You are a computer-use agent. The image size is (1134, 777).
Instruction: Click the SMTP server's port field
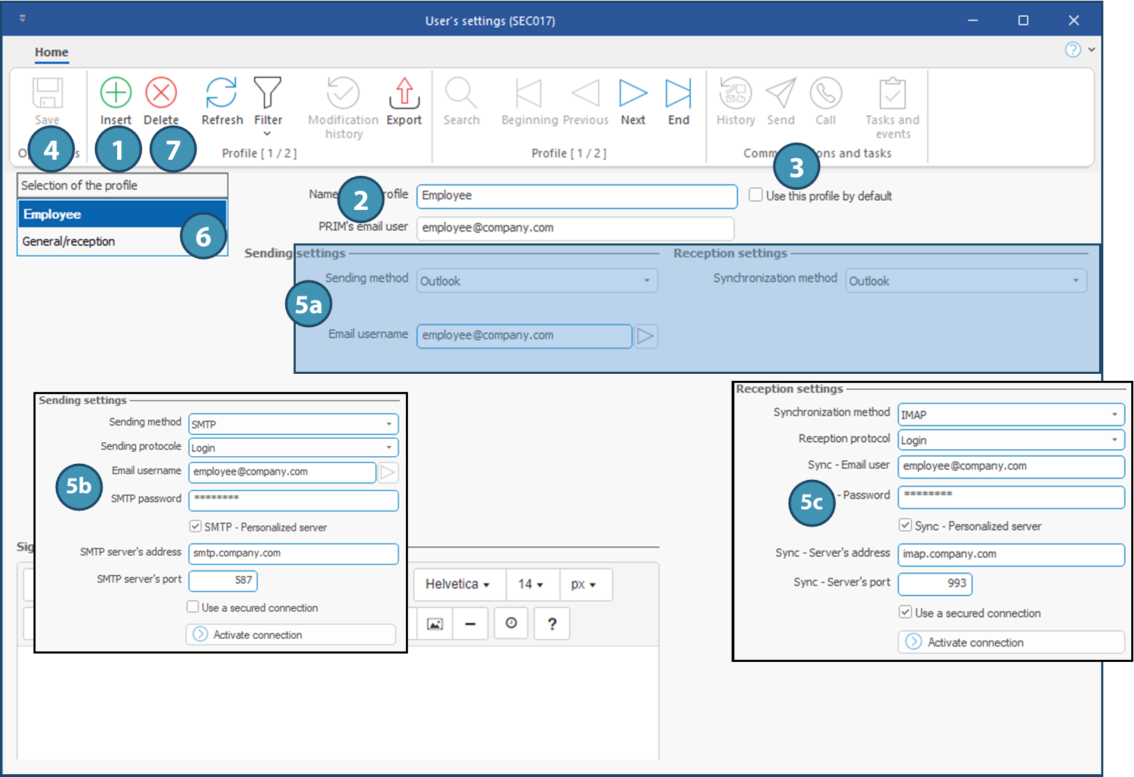pyautogui.click(x=223, y=580)
